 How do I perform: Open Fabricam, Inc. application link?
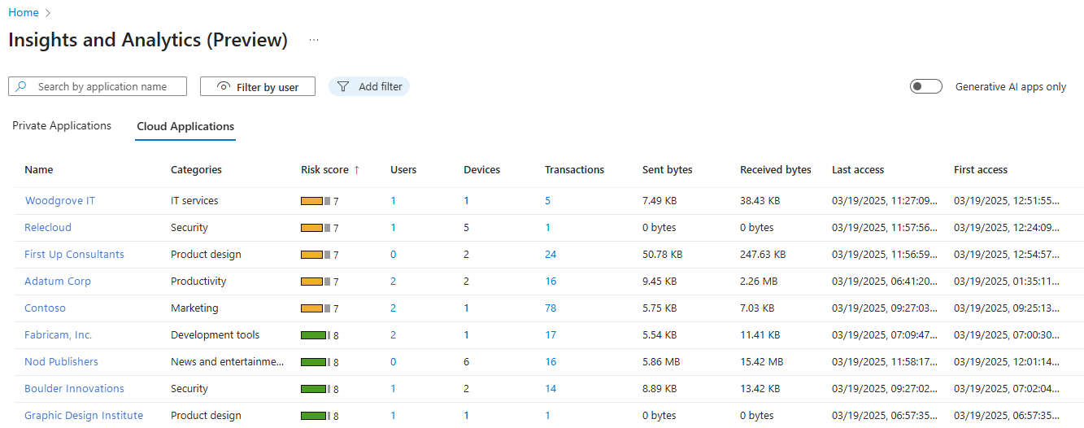59,335
